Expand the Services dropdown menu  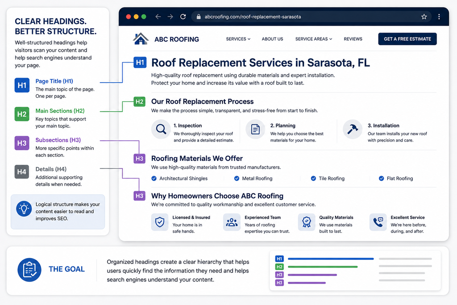238,39
